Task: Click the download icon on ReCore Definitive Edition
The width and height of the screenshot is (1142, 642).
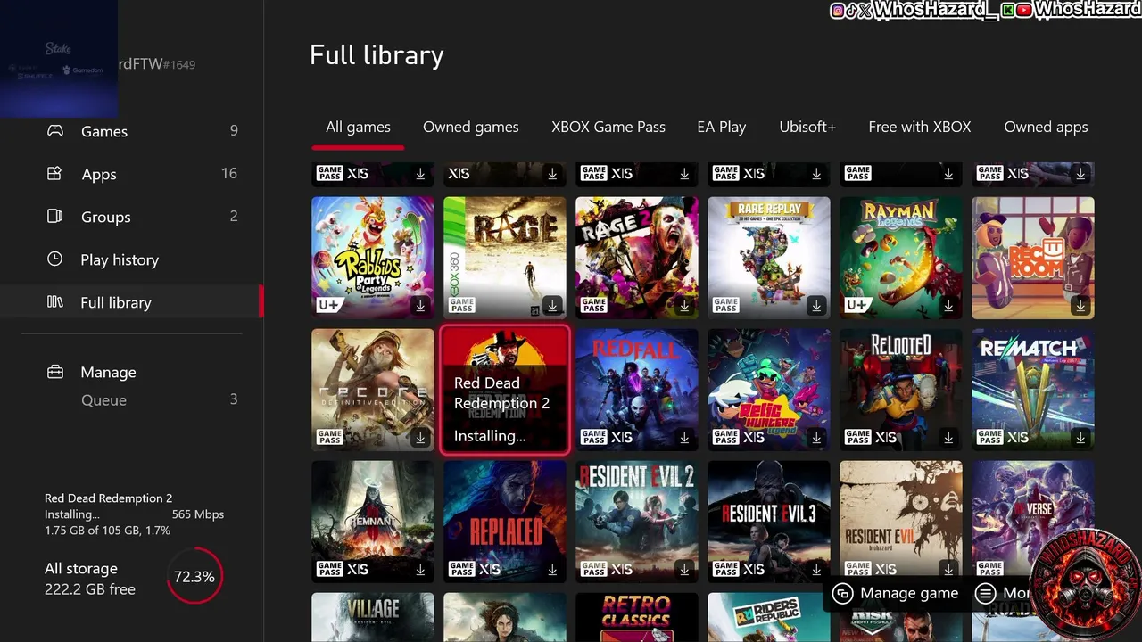Action: coord(420,438)
